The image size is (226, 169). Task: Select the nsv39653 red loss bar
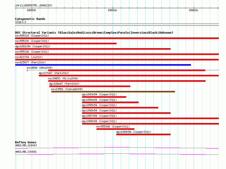(127, 81)
